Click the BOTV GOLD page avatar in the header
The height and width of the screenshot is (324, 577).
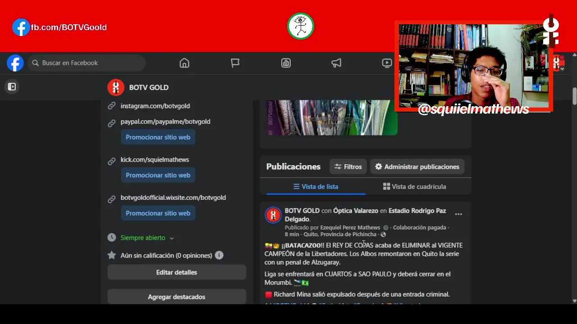[x=116, y=87]
